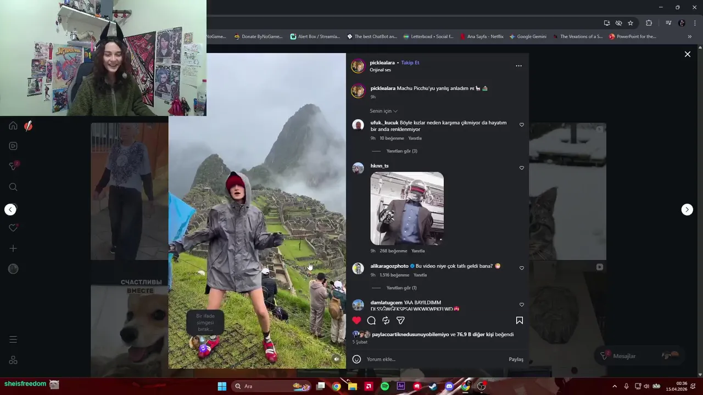This screenshot has height=395, width=703.
Task: Click 'Yanıtla' under hknn_ts's GIF comment
Action: tap(418, 251)
